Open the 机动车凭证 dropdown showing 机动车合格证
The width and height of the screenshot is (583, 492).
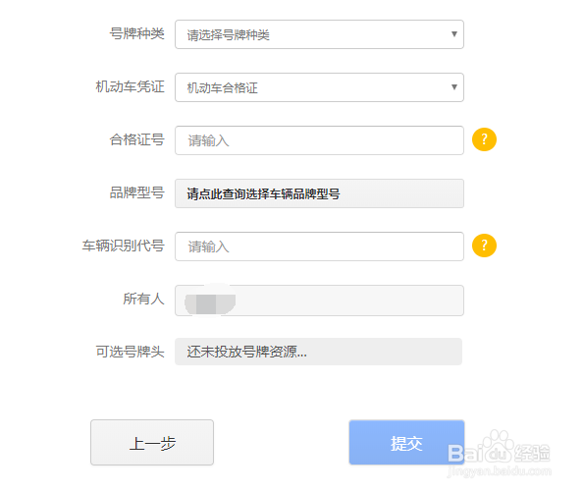pyautogui.click(x=319, y=87)
